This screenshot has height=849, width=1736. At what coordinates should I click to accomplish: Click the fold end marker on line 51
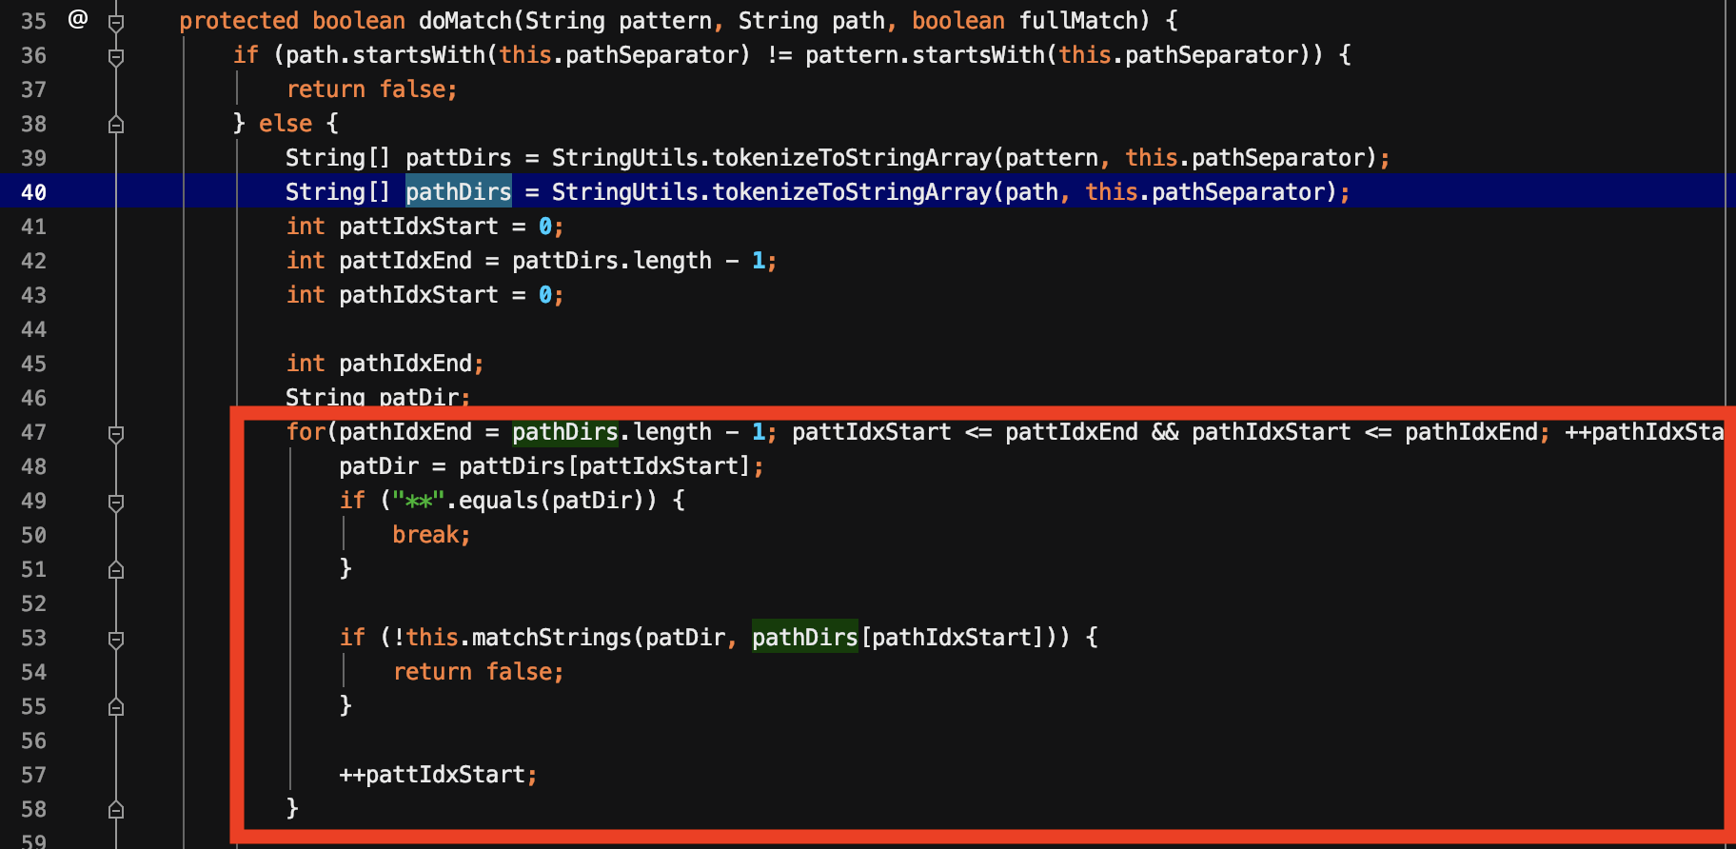click(x=116, y=570)
